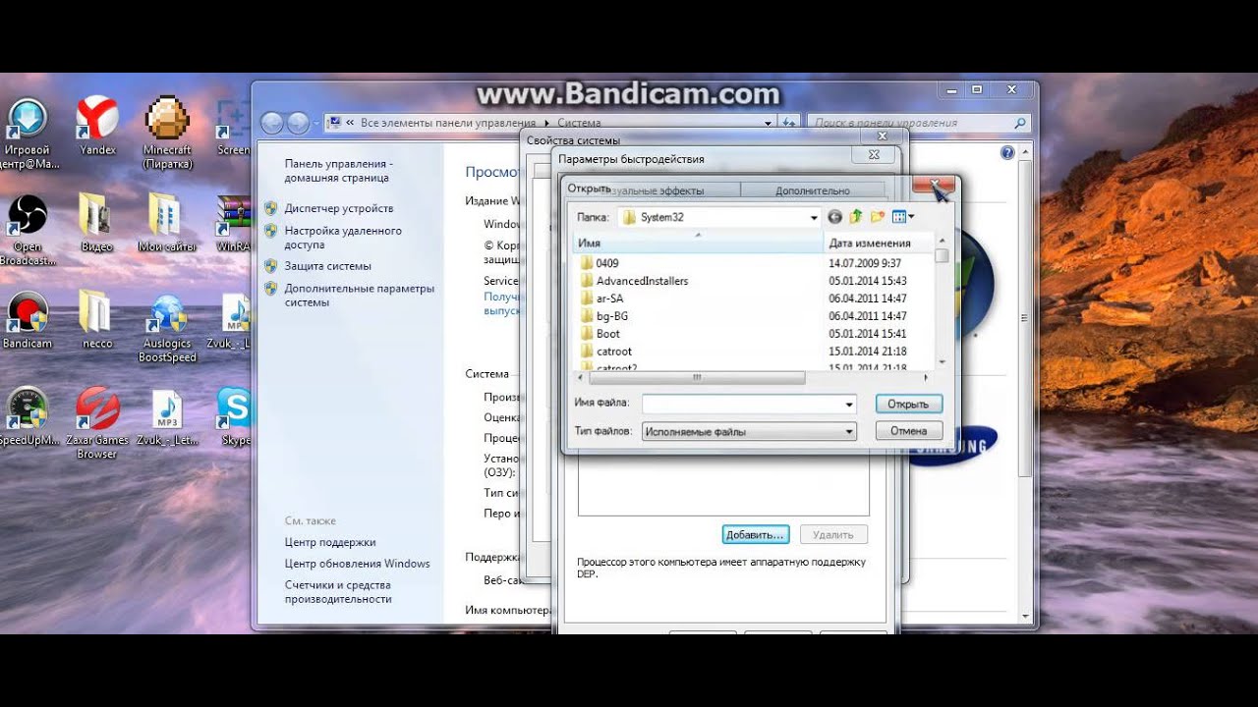Image resolution: width=1258 pixels, height=707 pixels.
Task: Create a new folder in System32
Action: tap(876, 217)
